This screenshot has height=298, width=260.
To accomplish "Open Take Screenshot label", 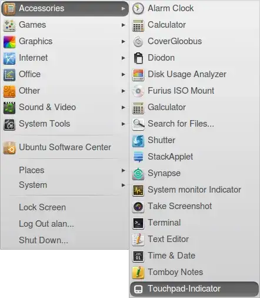I will click(x=180, y=206).
